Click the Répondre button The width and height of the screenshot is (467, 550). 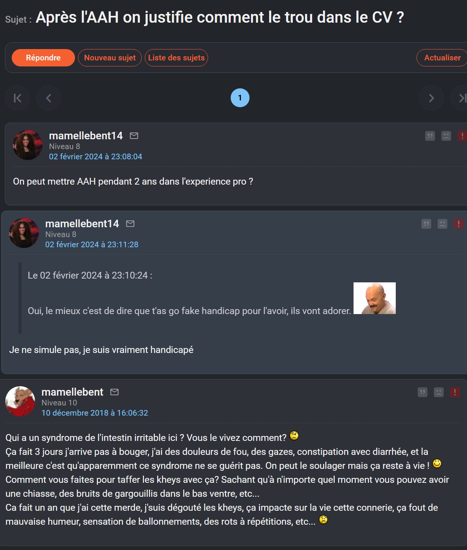point(43,58)
